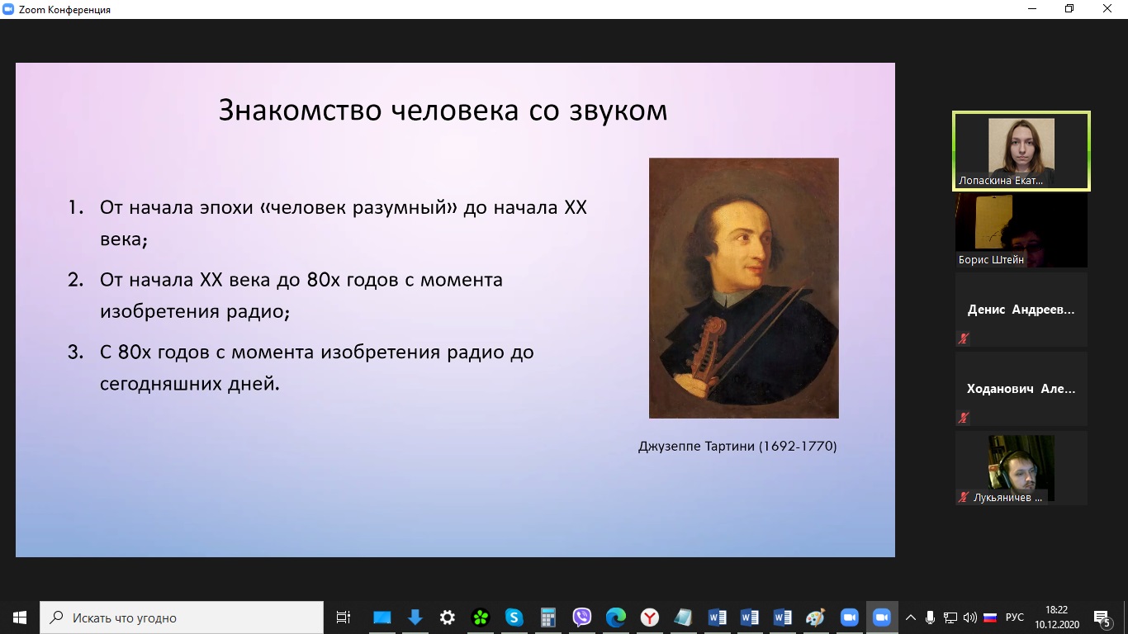Open the notification center with 5 notifications
This screenshot has width=1128, height=634.
click(1102, 617)
